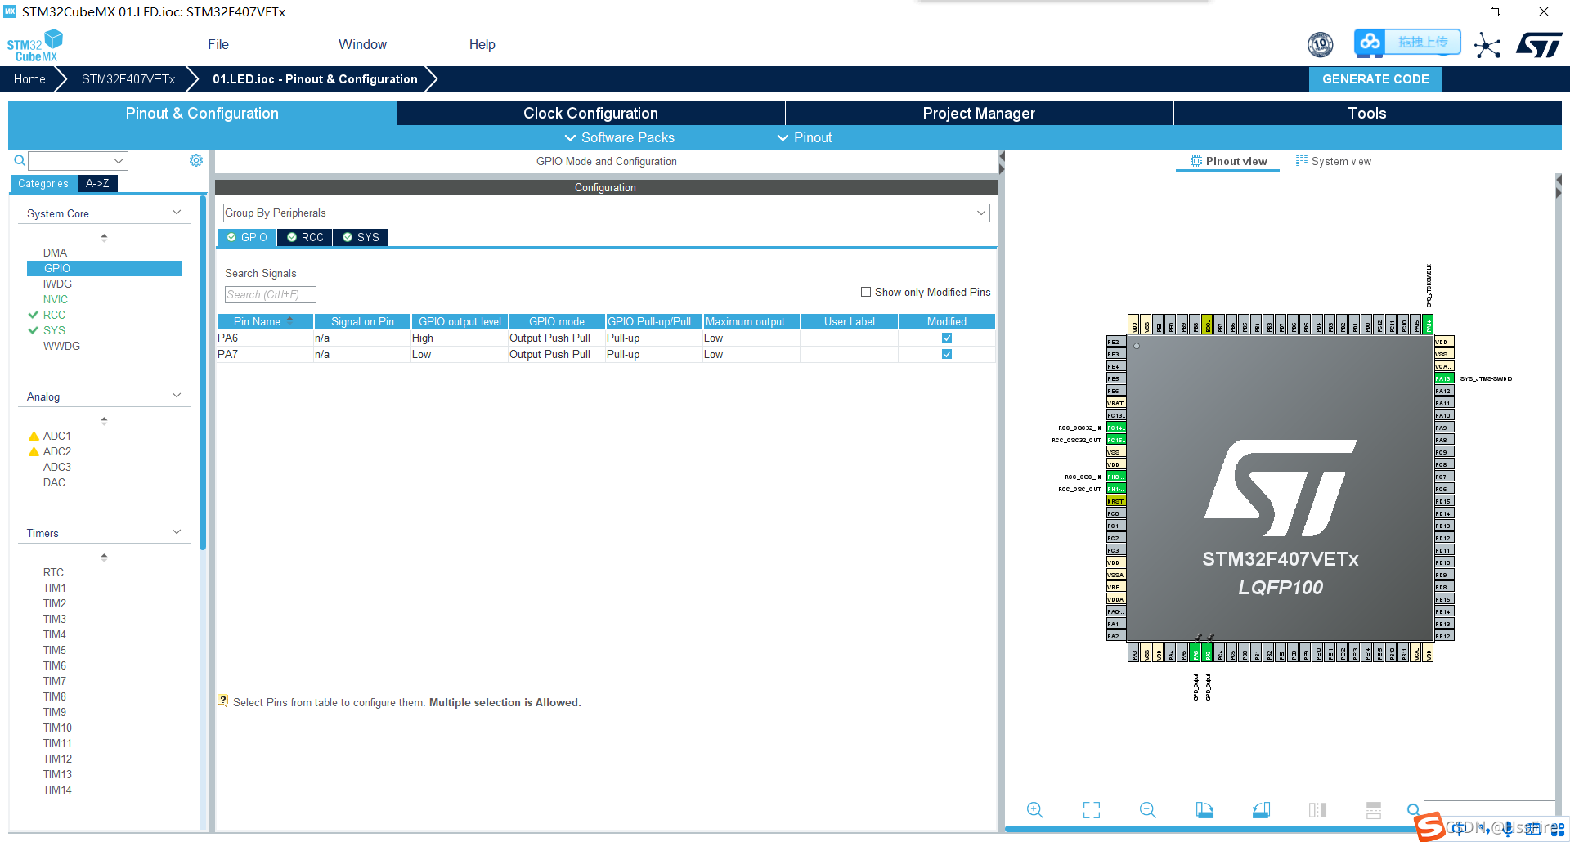The width and height of the screenshot is (1570, 842).
Task: Switch to System view
Action: [x=1334, y=161]
